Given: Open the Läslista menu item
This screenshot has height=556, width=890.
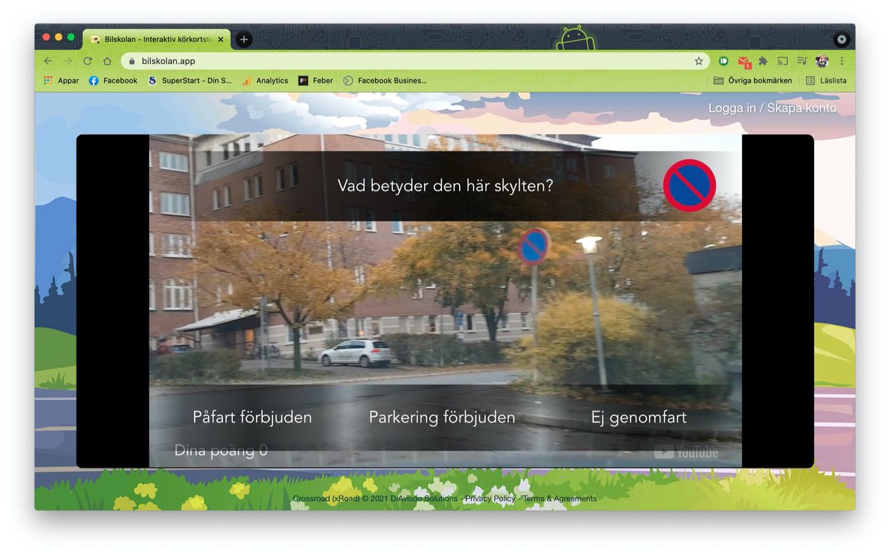Looking at the screenshot, I should pos(827,81).
